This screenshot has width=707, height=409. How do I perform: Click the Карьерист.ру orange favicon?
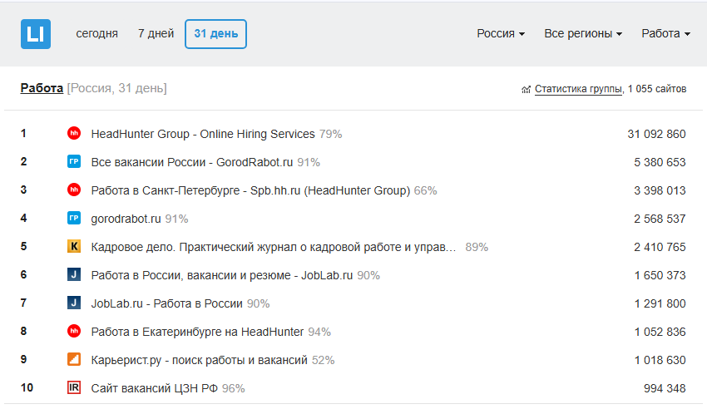74,359
